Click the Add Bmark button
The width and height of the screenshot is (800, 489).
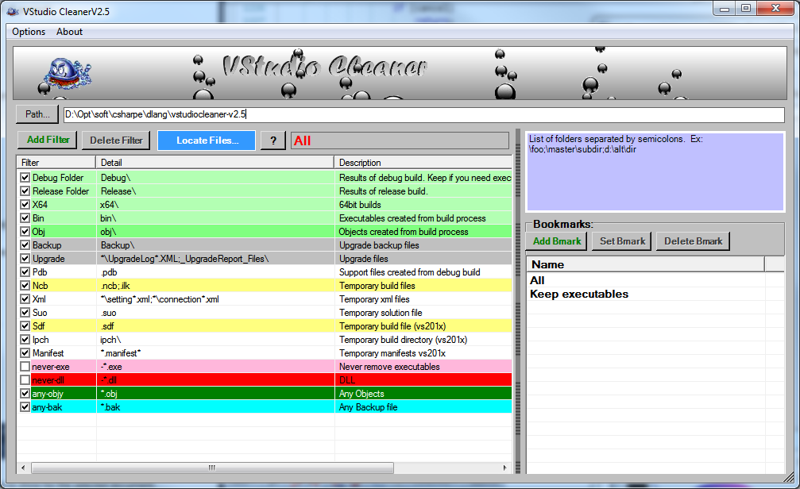(557, 241)
